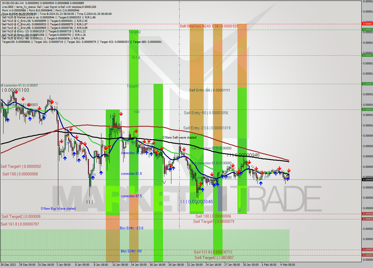Click the 'Sell Target2 | 0.000007' label

coord(214,258)
